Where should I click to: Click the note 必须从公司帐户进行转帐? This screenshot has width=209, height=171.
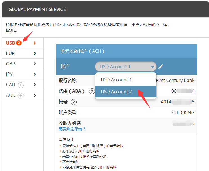click(81, 151)
